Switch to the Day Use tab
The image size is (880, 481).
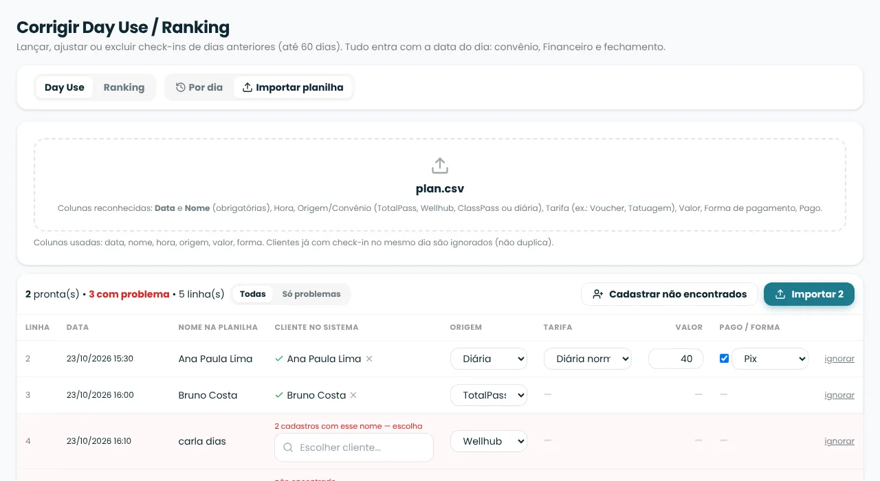[65, 87]
